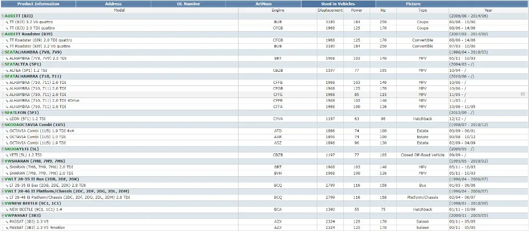Switch to the Picture tab
This screenshot has width=529, height=231.
[x=413, y=4]
